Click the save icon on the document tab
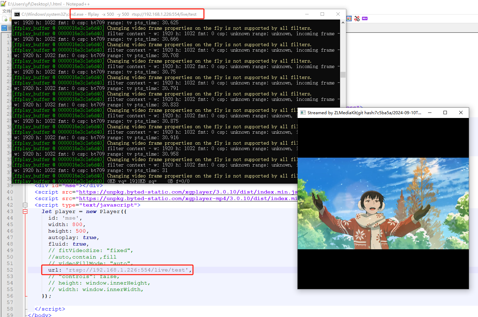 pyautogui.click(x=4, y=28)
